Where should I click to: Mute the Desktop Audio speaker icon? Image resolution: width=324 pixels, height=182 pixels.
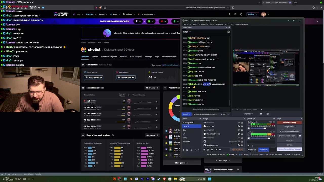coord(249,128)
